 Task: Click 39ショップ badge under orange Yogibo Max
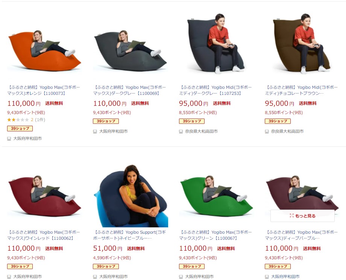(x=20, y=128)
